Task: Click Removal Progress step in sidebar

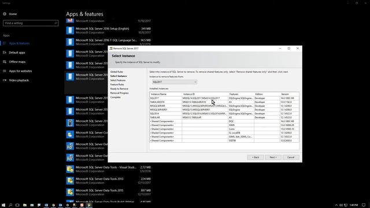Action: [x=120, y=93]
